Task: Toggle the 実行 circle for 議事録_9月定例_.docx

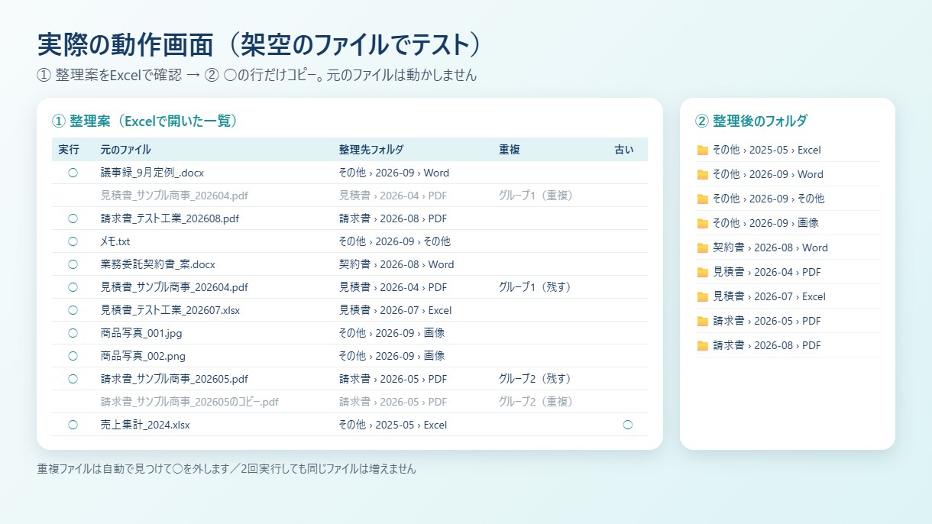Action: tap(73, 173)
